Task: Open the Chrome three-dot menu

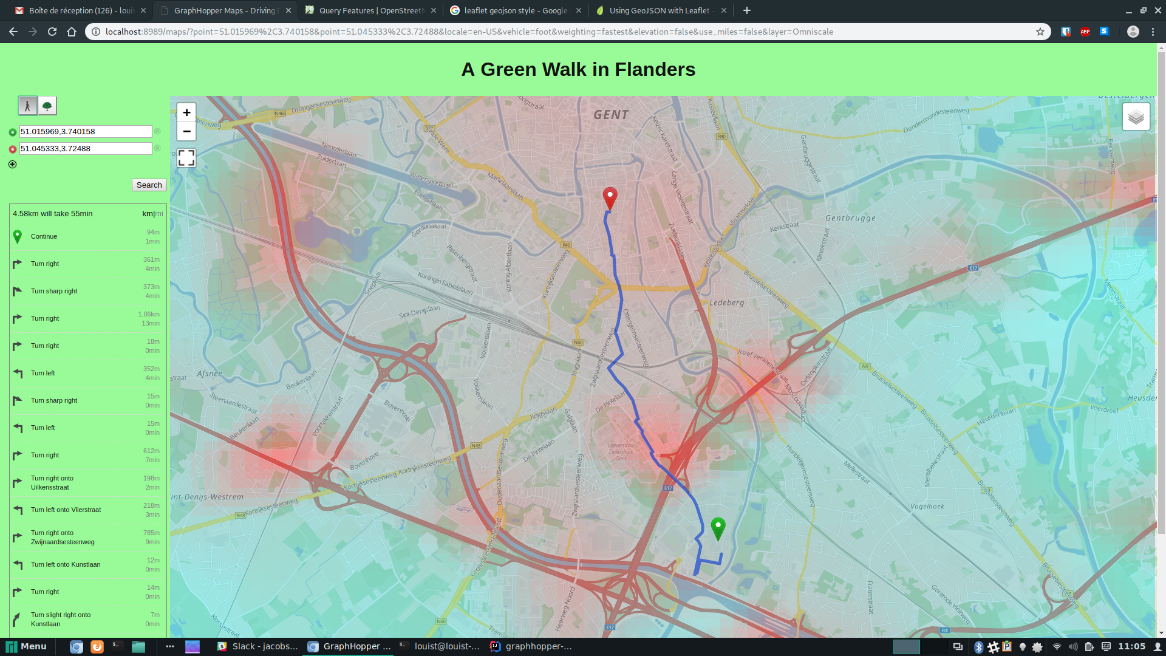Action: tap(1153, 32)
